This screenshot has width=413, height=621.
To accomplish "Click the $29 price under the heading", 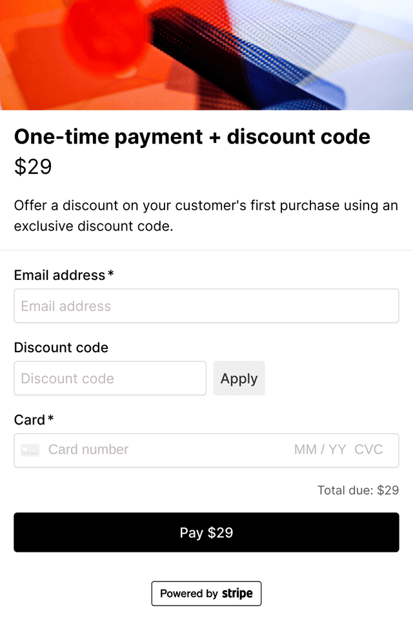I will point(33,167).
